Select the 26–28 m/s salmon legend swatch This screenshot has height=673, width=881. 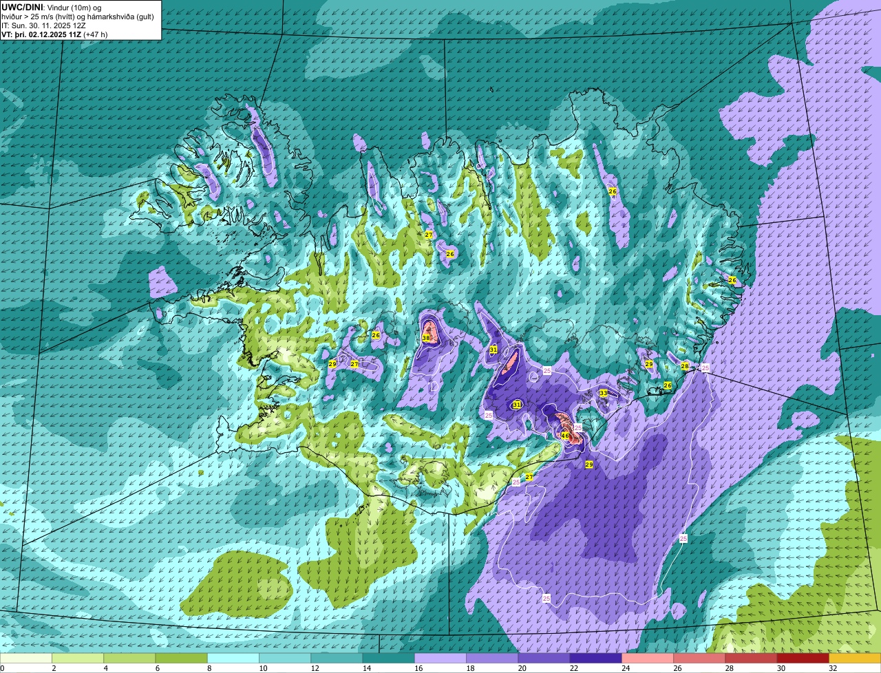[699, 658]
